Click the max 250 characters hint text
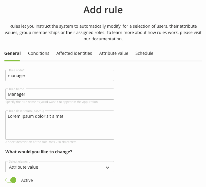206x187 pixels. (41, 142)
